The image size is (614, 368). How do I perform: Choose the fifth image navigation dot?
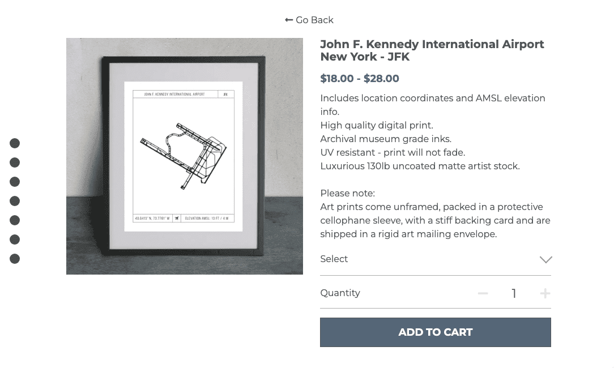point(15,220)
